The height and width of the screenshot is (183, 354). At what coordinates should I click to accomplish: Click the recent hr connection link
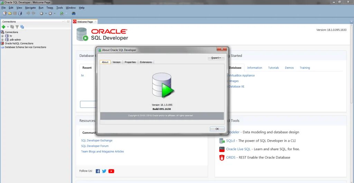click(82, 75)
